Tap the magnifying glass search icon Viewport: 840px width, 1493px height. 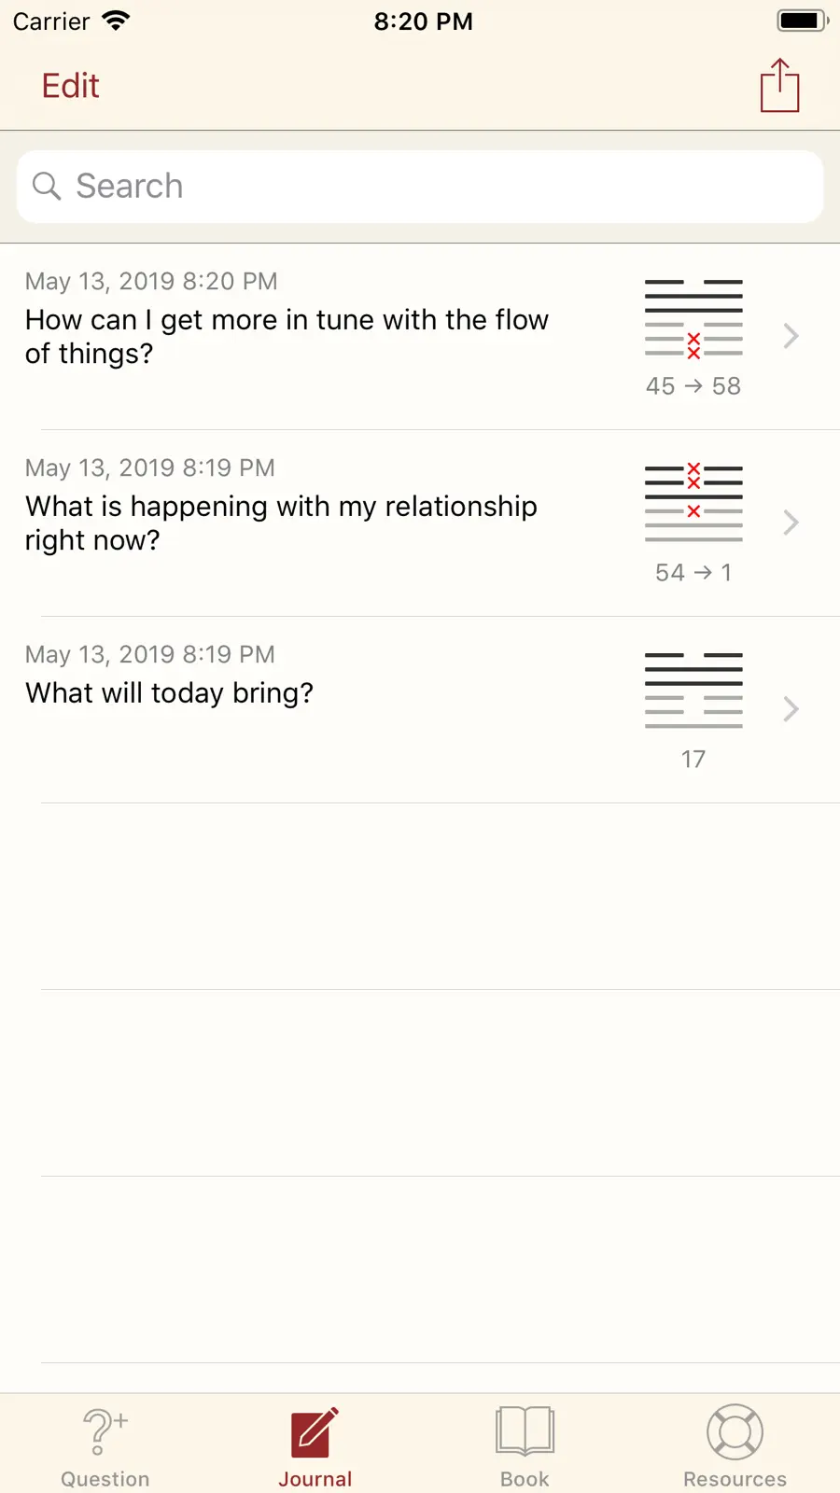tap(47, 186)
